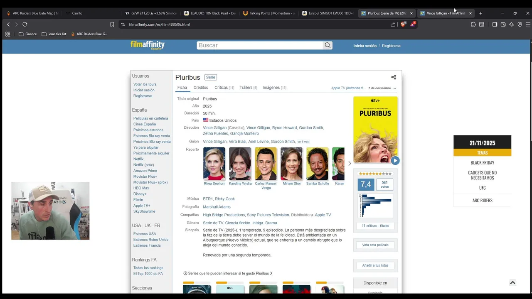Close the Pluribus browser tab
The height and width of the screenshot is (299, 532).
click(x=411, y=13)
